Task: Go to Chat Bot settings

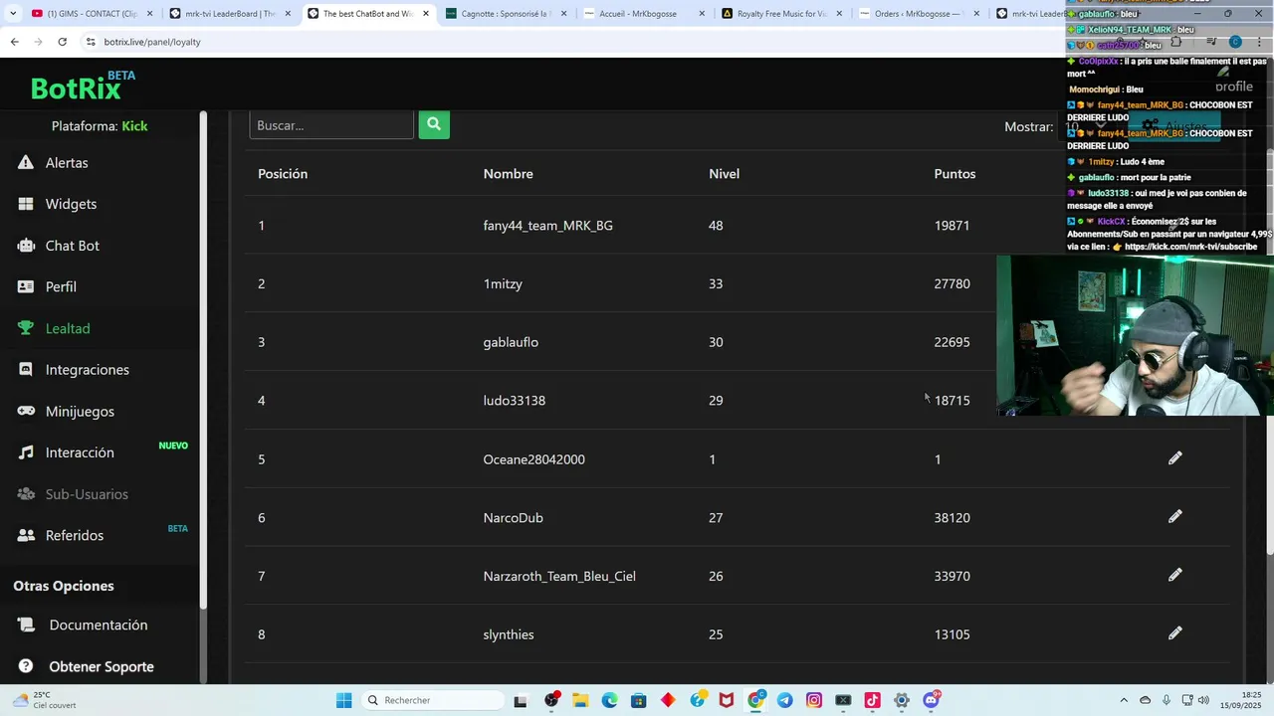Action: pyautogui.click(x=72, y=246)
